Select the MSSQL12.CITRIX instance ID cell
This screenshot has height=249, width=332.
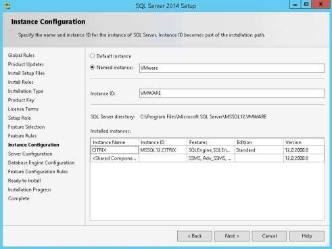coord(163,150)
